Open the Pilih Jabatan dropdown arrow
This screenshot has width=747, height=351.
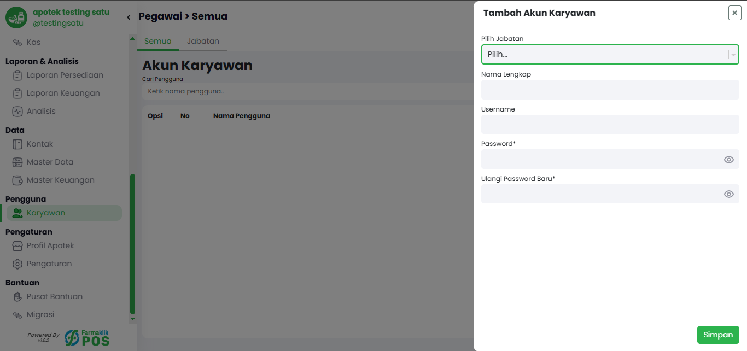pyautogui.click(x=733, y=55)
